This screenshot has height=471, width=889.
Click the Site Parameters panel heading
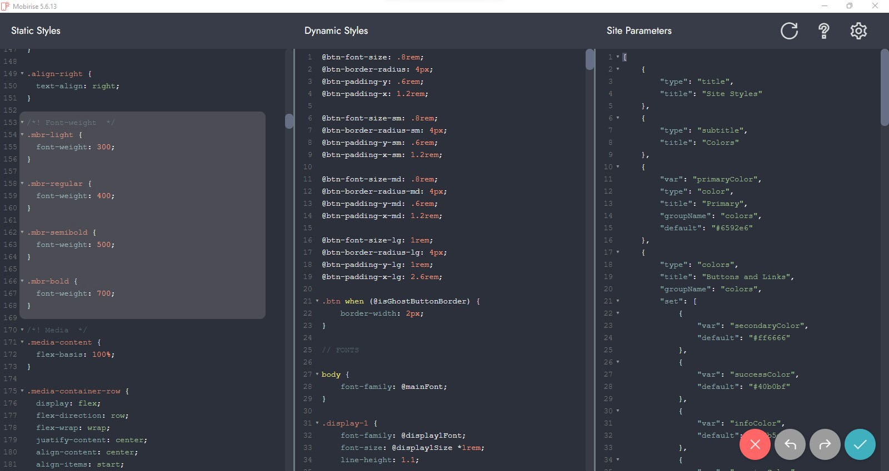pyautogui.click(x=639, y=31)
